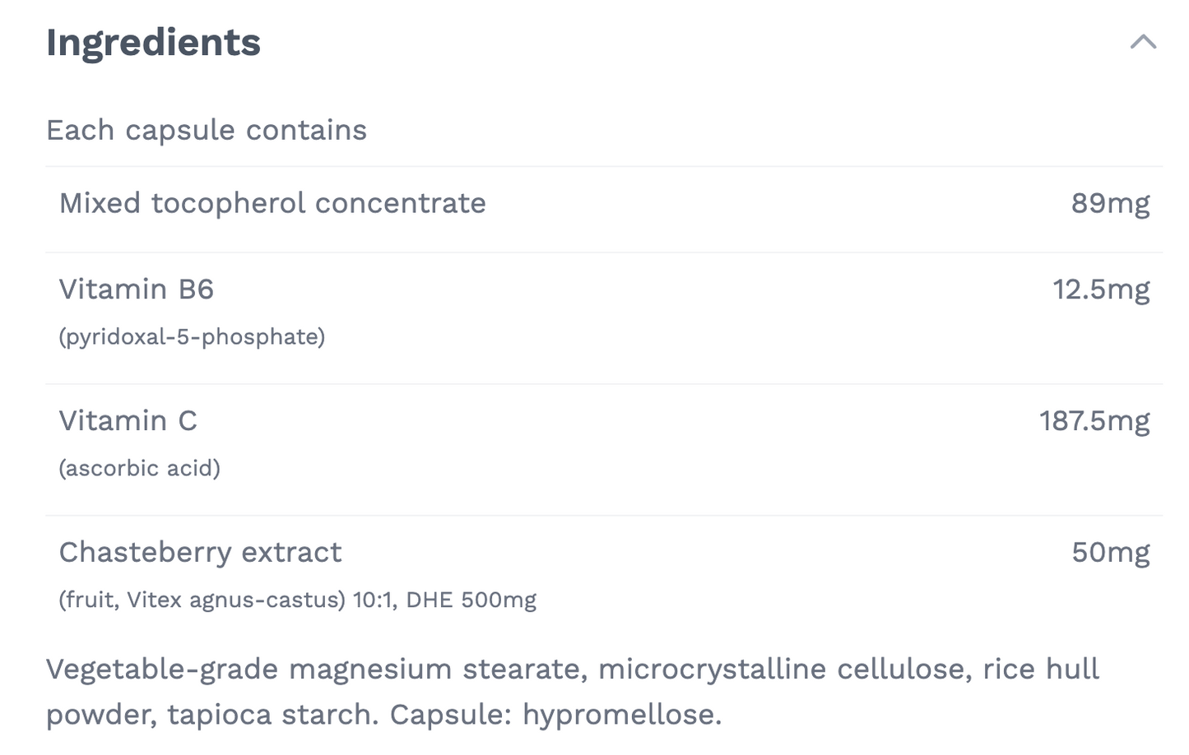The width and height of the screenshot is (1189, 755).
Task: Select the Chasteberry extract row
Action: point(200,553)
